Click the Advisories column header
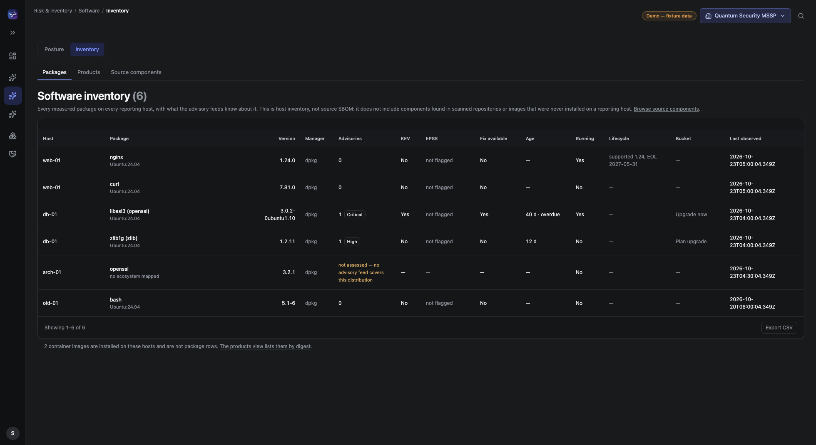 350,138
